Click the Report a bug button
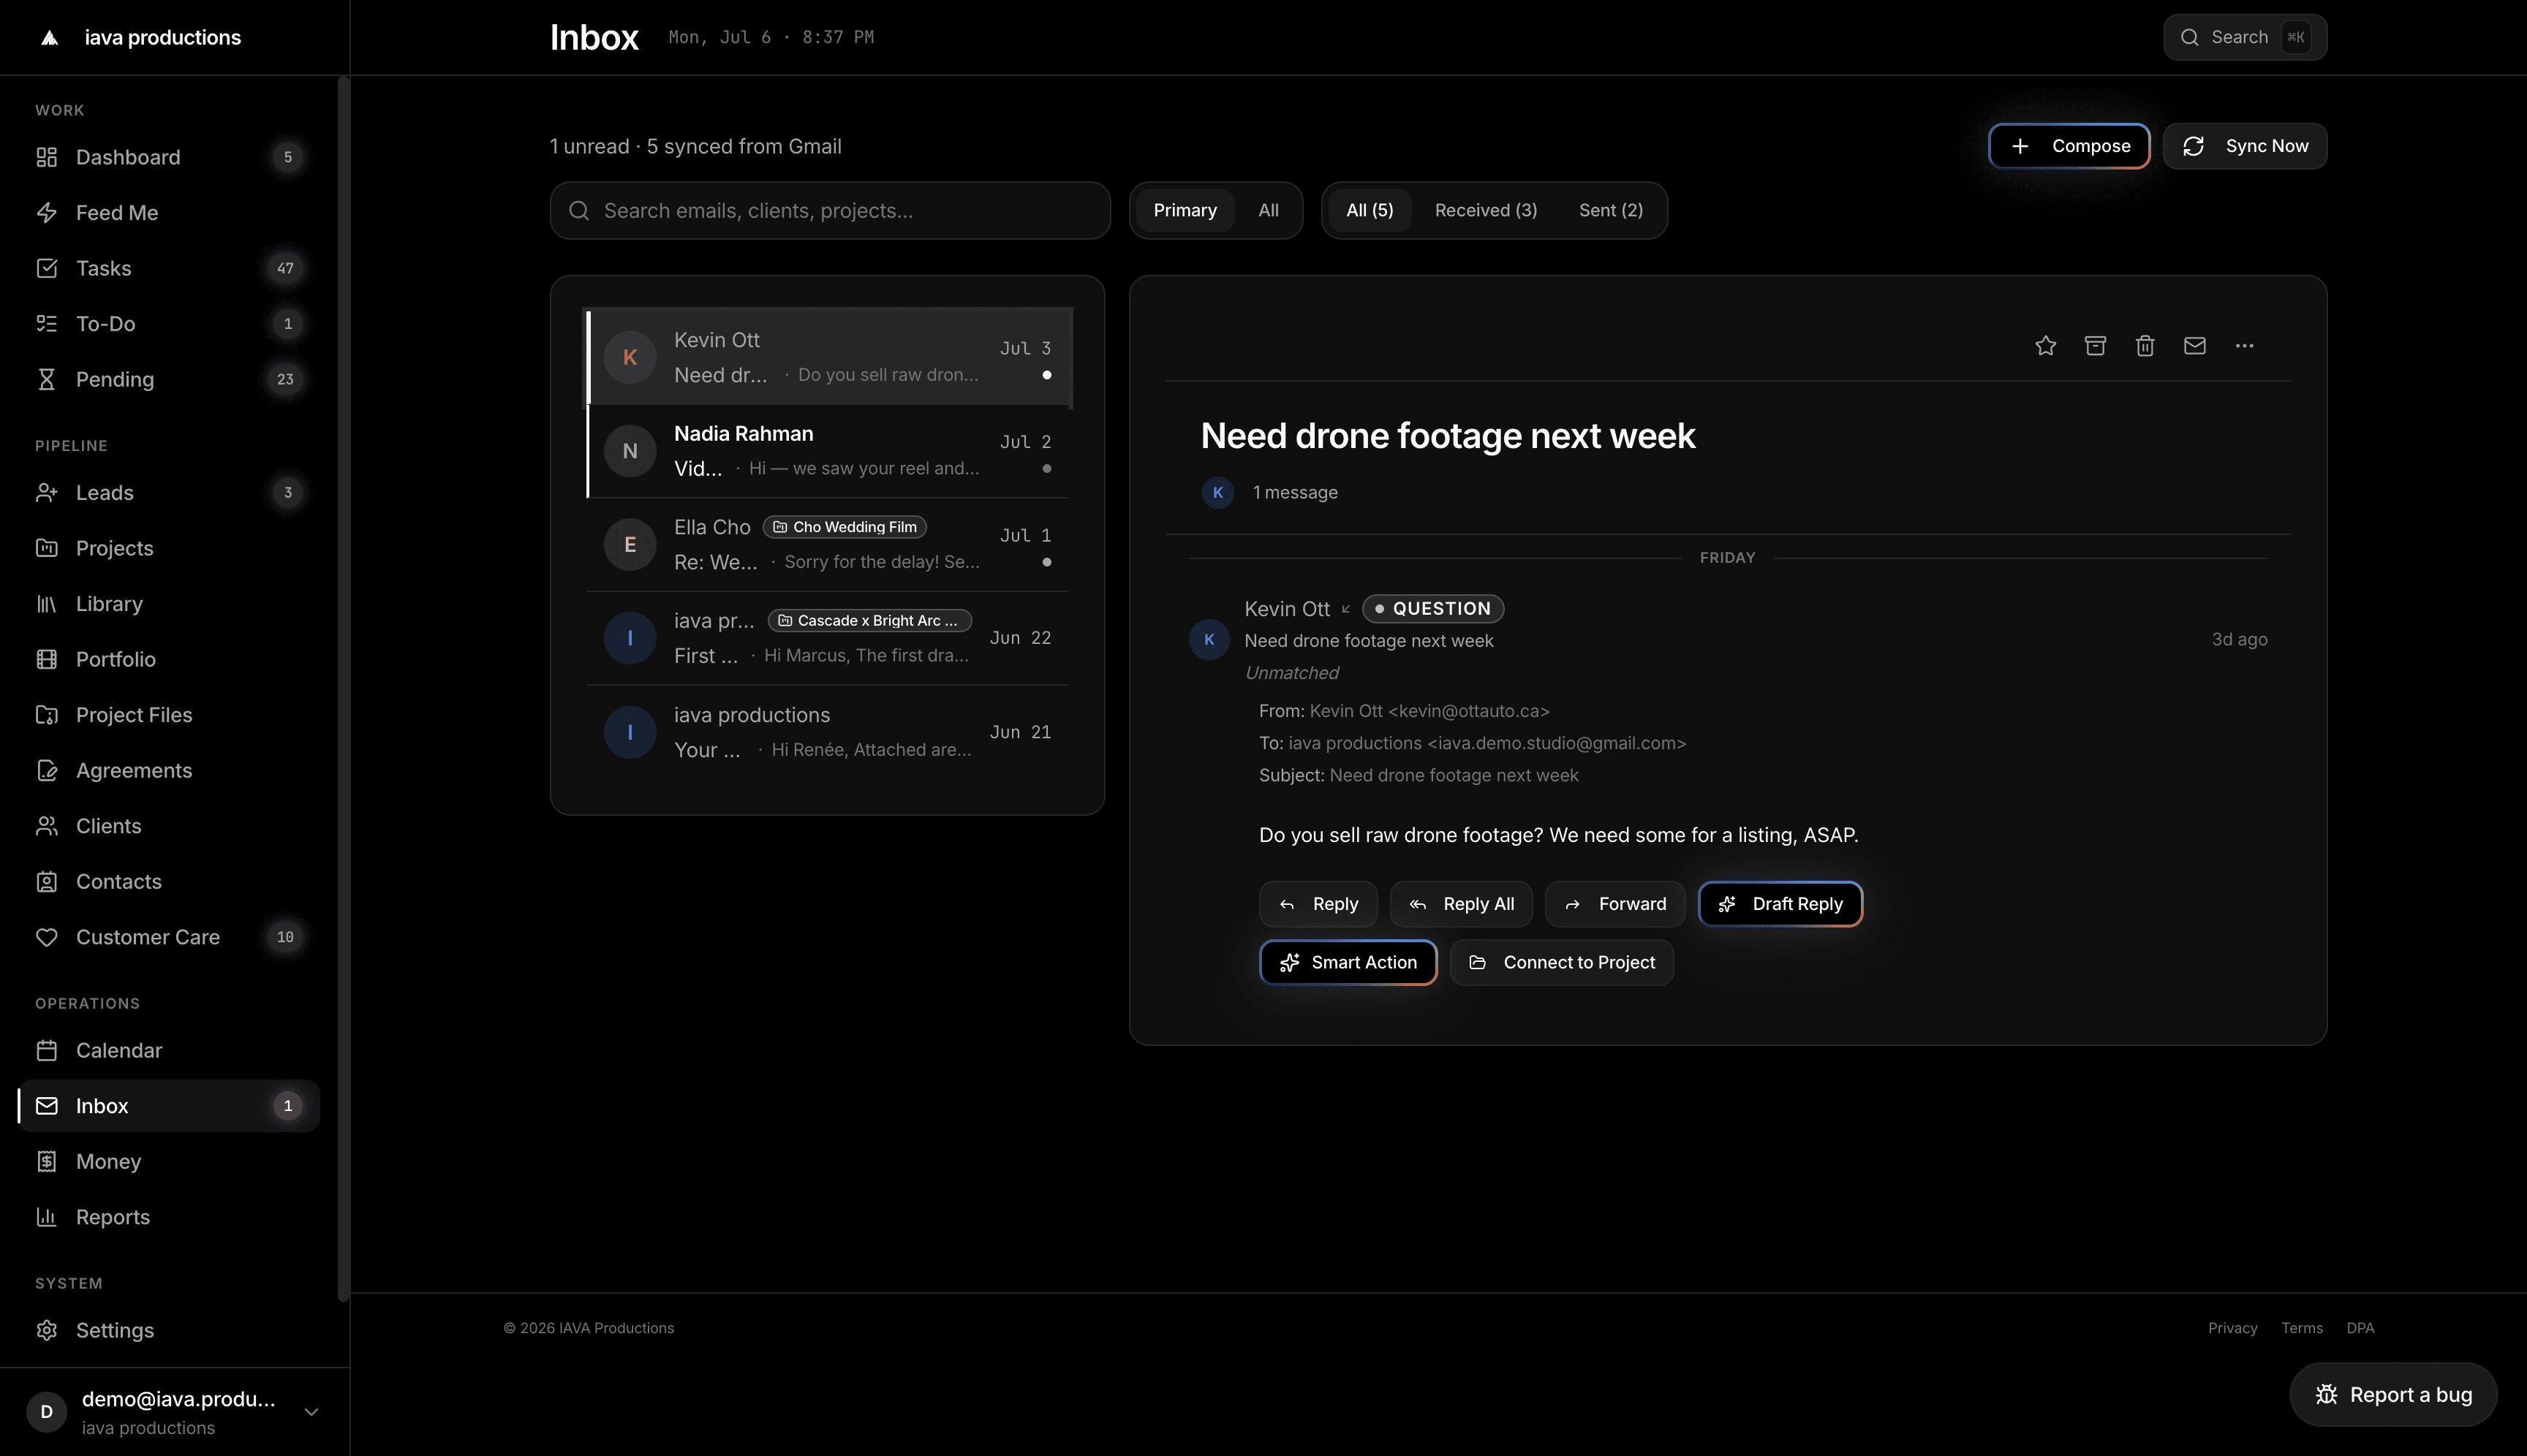 pos(2393,1394)
